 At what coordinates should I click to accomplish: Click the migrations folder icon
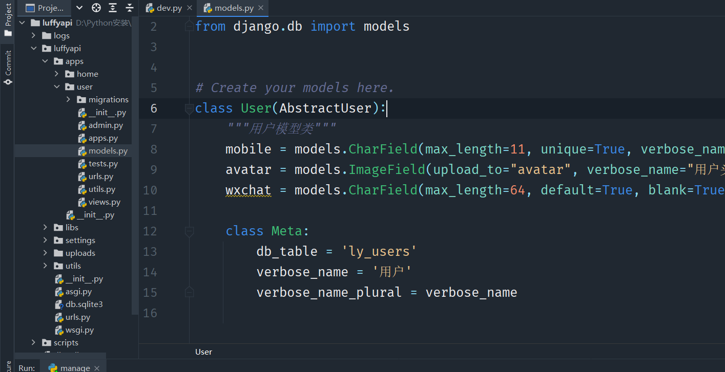point(81,100)
